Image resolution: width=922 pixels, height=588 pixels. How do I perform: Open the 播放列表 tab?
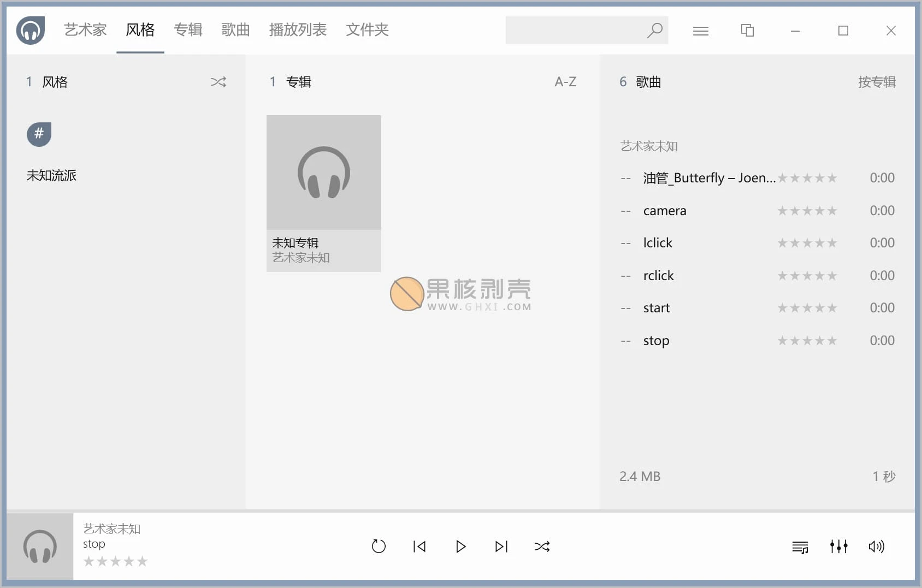298,29
